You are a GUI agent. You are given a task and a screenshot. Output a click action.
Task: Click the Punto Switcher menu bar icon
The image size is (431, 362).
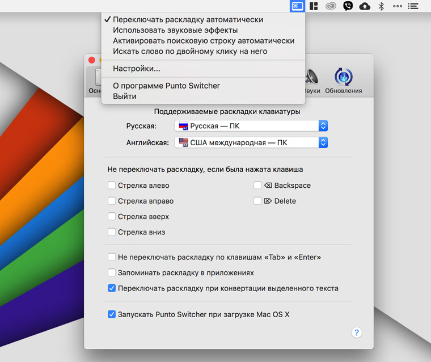(x=297, y=6)
